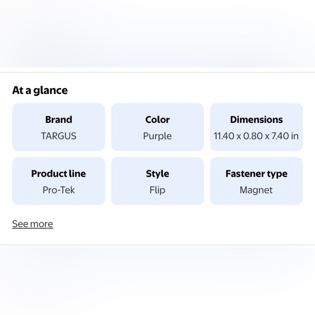Select the Dimensions label text
The image size is (315, 315).
coord(256,119)
